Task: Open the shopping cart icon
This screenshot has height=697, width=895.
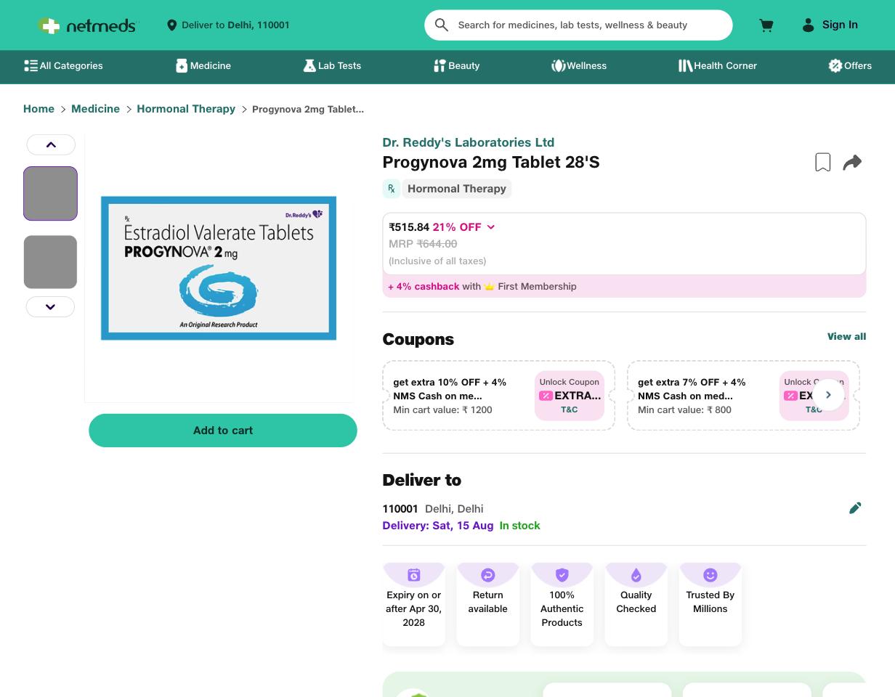Action: [x=766, y=25]
